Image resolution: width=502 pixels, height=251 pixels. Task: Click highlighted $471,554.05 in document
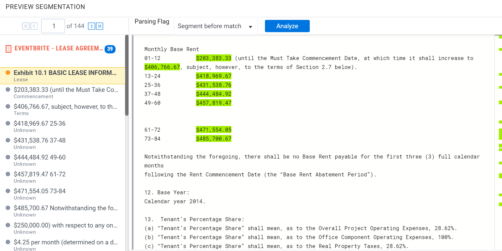click(x=213, y=130)
